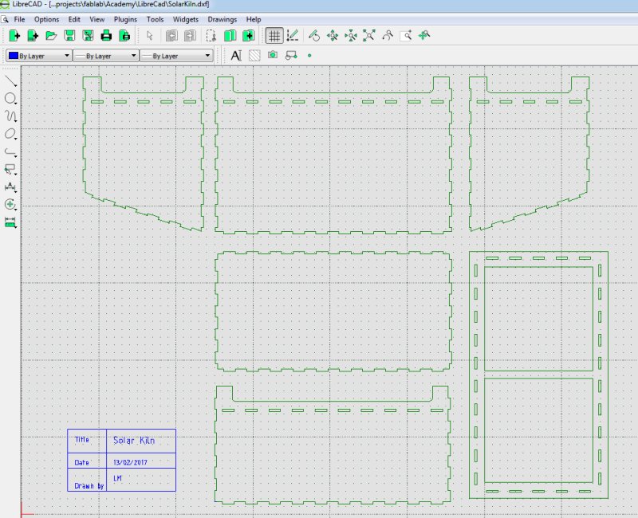Click the New drawing icon
The image size is (638, 518).
point(14,36)
